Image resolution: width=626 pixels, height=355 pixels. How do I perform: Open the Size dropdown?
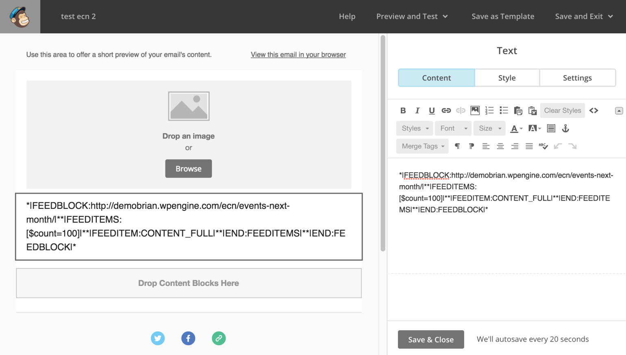489,128
